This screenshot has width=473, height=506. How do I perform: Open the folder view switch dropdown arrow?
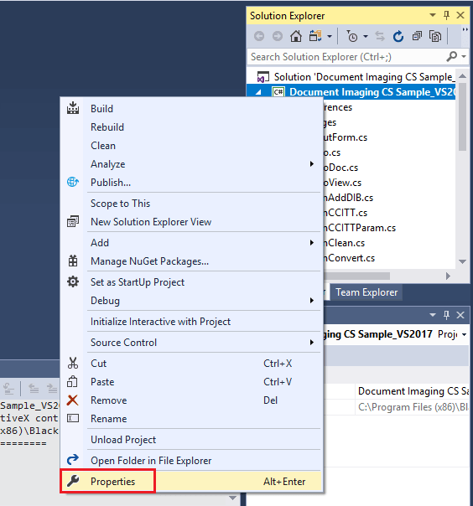[330, 36]
